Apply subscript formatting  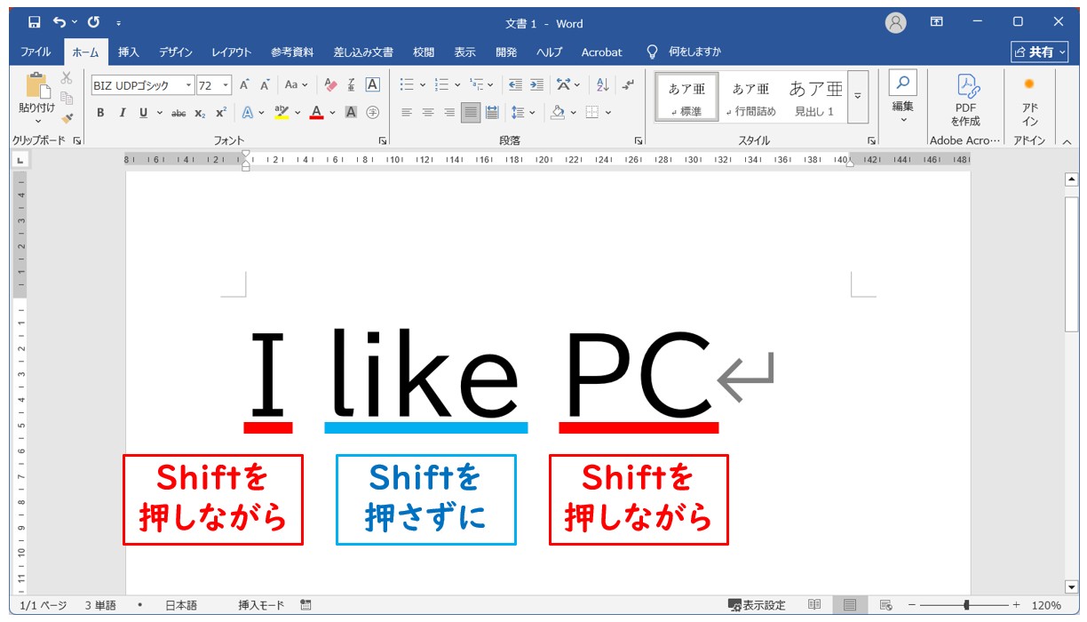point(201,113)
